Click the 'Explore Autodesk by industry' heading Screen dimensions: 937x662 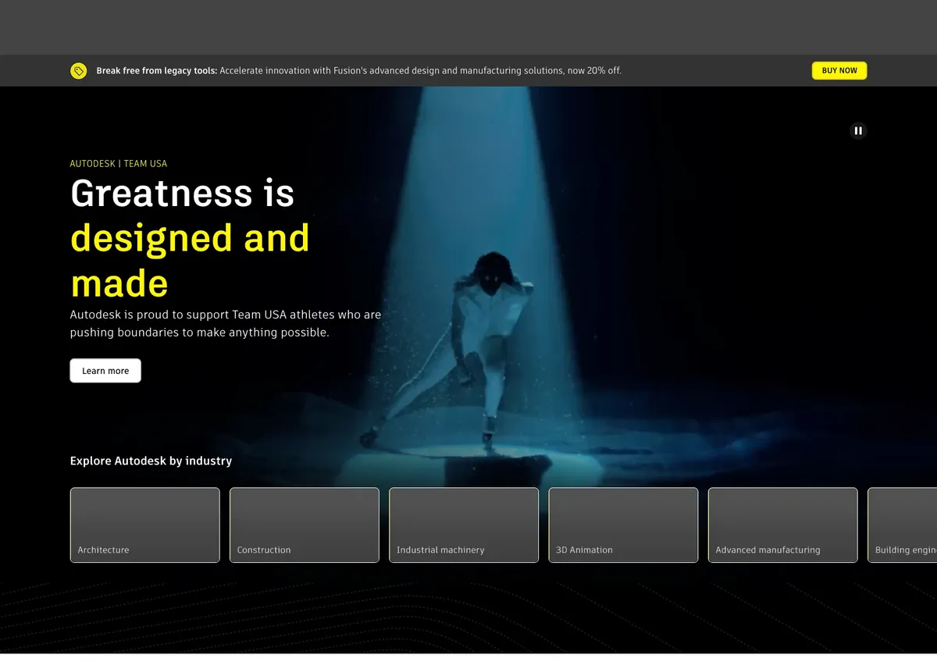[151, 461]
